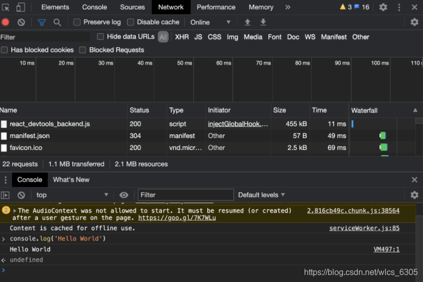Open the goo.gl/7K7WLu link
Screen dimensions: 423x282
(177, 218)
